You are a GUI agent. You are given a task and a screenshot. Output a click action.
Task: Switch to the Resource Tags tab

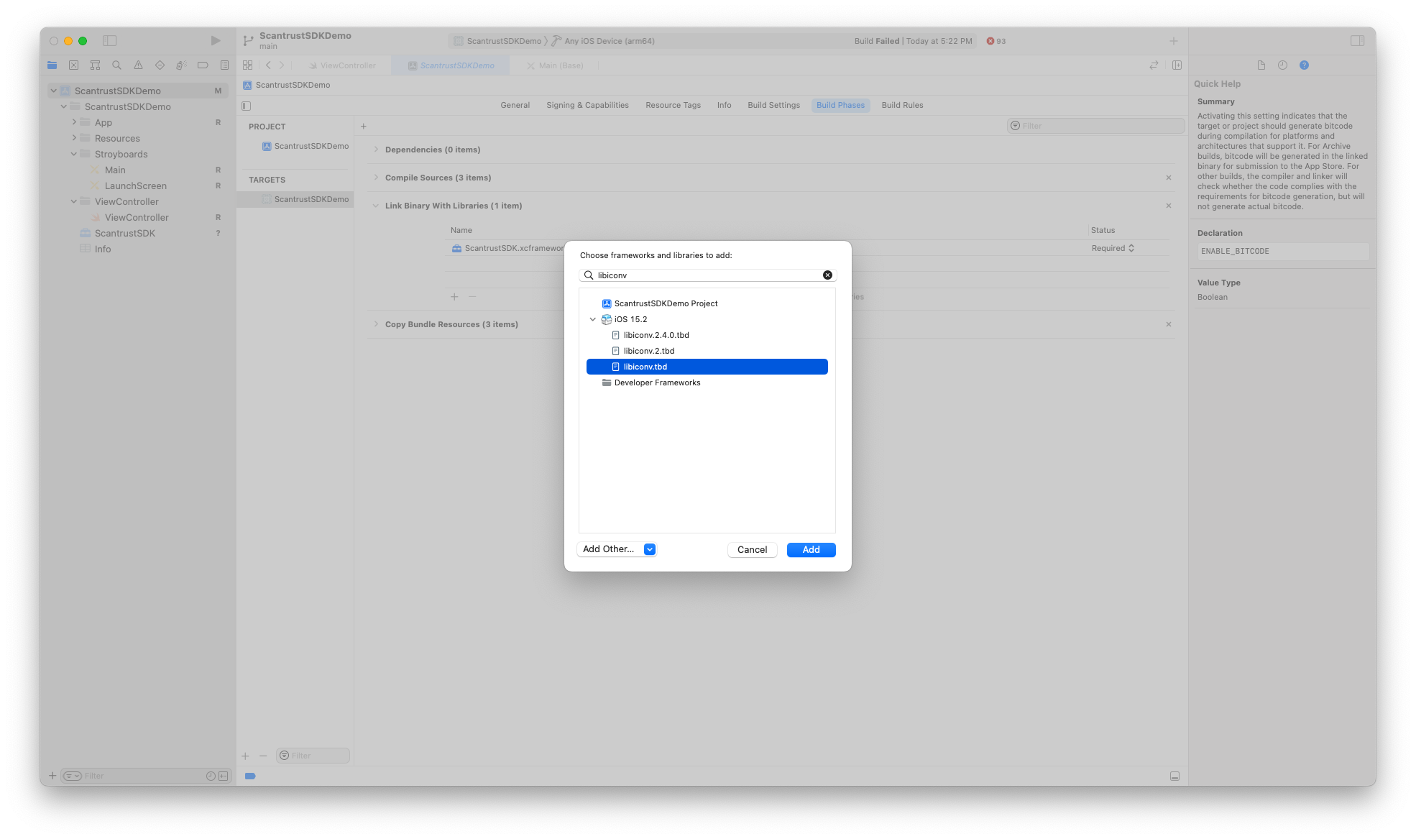pos(673,105)
